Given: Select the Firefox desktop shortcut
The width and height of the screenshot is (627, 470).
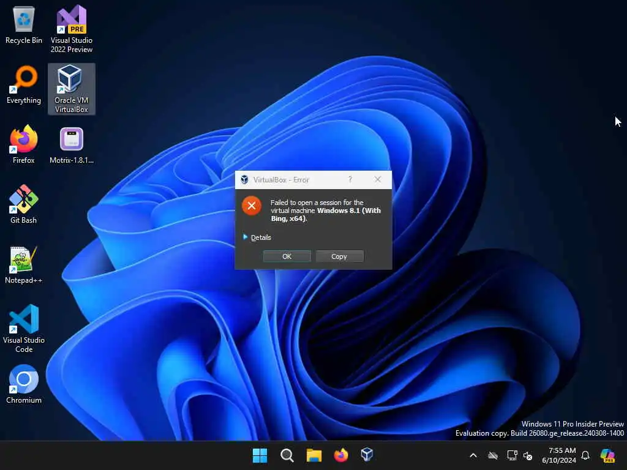Looking at the screenshot, I should [24, 144].
